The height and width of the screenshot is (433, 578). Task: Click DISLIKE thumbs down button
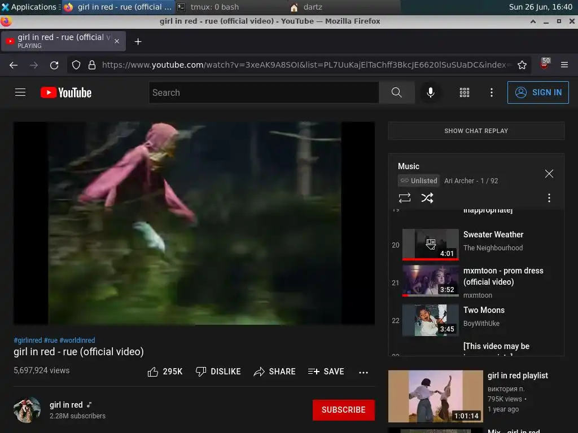tap(218, 372)
